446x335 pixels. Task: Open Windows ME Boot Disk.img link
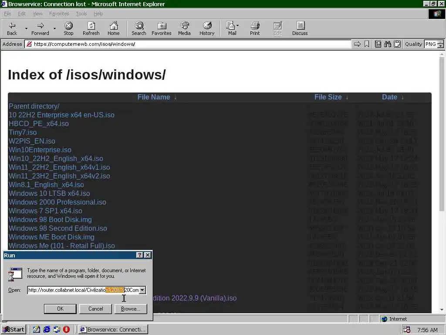coord(51,237)
